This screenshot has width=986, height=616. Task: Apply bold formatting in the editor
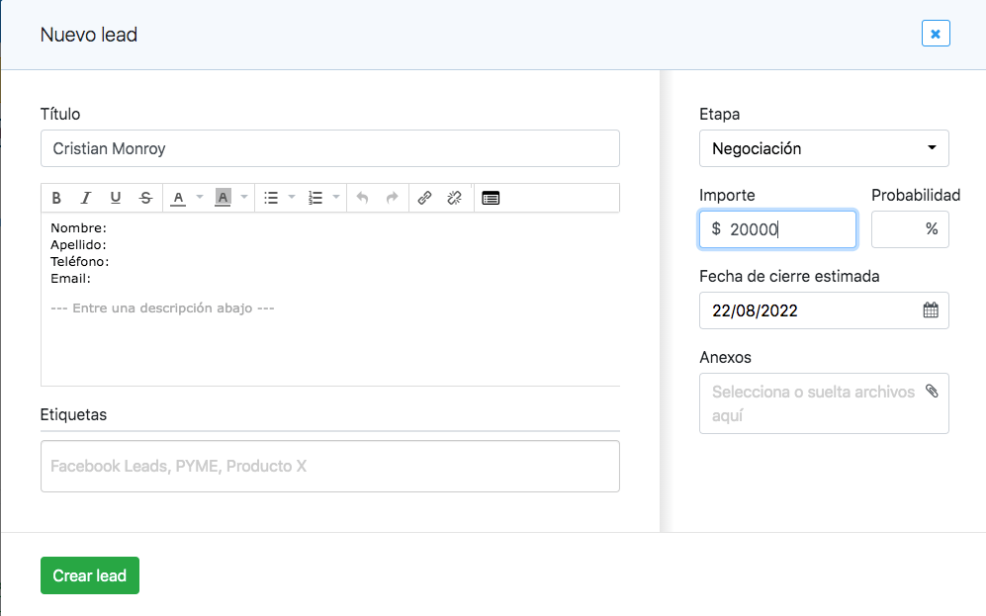(x=56, y=197)
